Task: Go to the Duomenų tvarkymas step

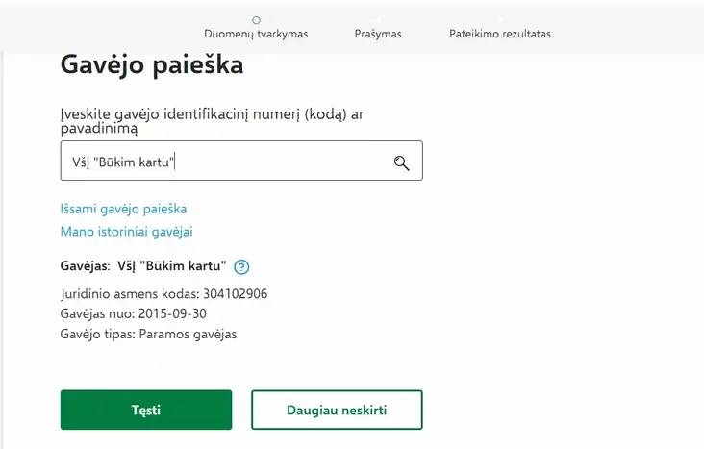Action: pos(256,34)
